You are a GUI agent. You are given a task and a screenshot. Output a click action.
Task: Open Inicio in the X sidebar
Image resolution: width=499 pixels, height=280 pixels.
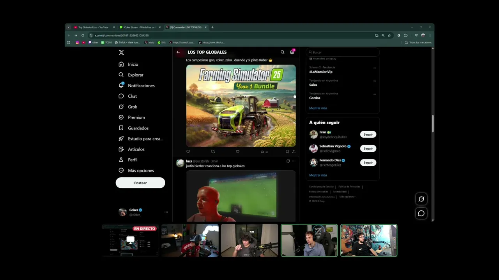point(129,64)
